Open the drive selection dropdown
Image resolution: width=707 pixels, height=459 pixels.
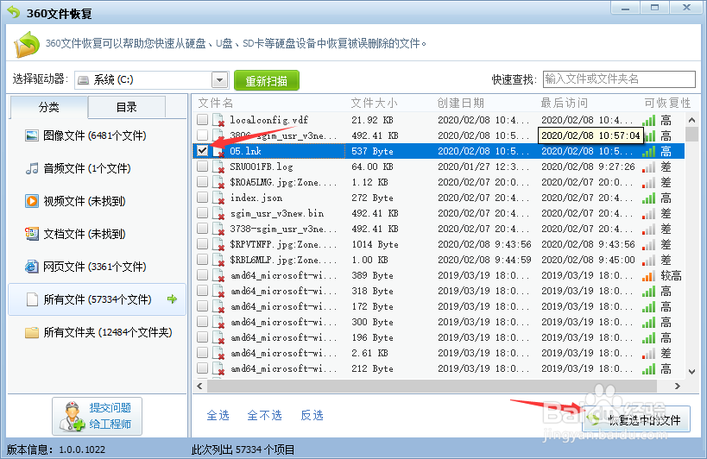click(219, 80)
